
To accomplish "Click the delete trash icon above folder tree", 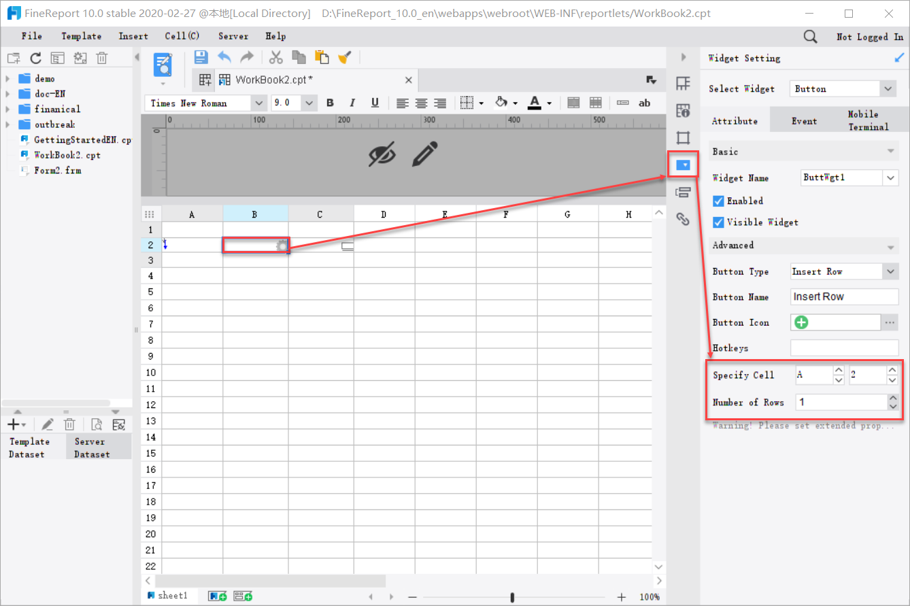I will point(101,58).
